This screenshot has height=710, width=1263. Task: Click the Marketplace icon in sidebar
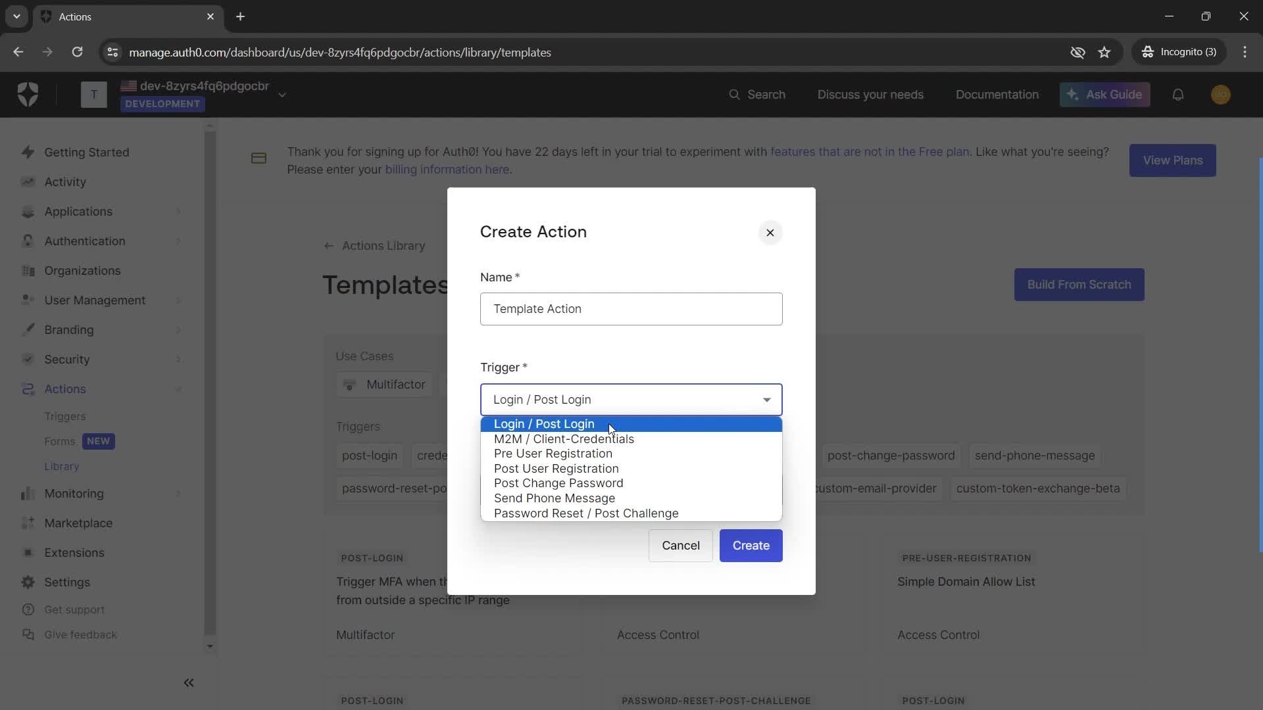pos(28,523)
